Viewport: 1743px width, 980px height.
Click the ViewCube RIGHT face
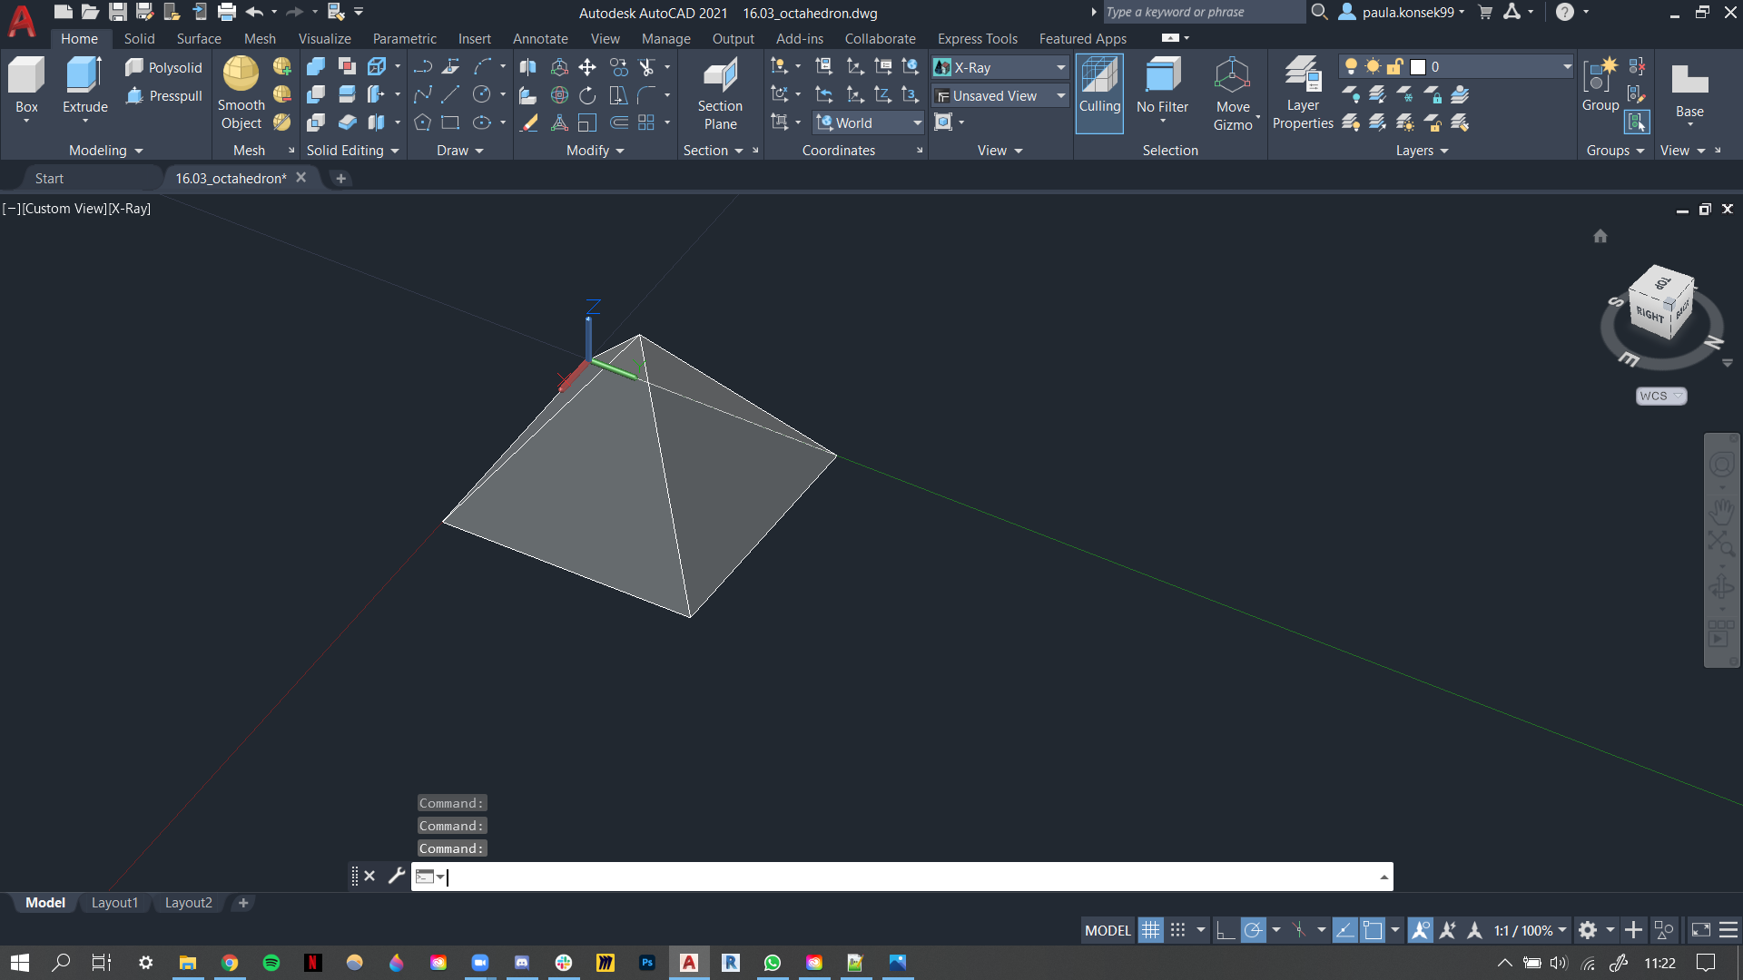1649,315
